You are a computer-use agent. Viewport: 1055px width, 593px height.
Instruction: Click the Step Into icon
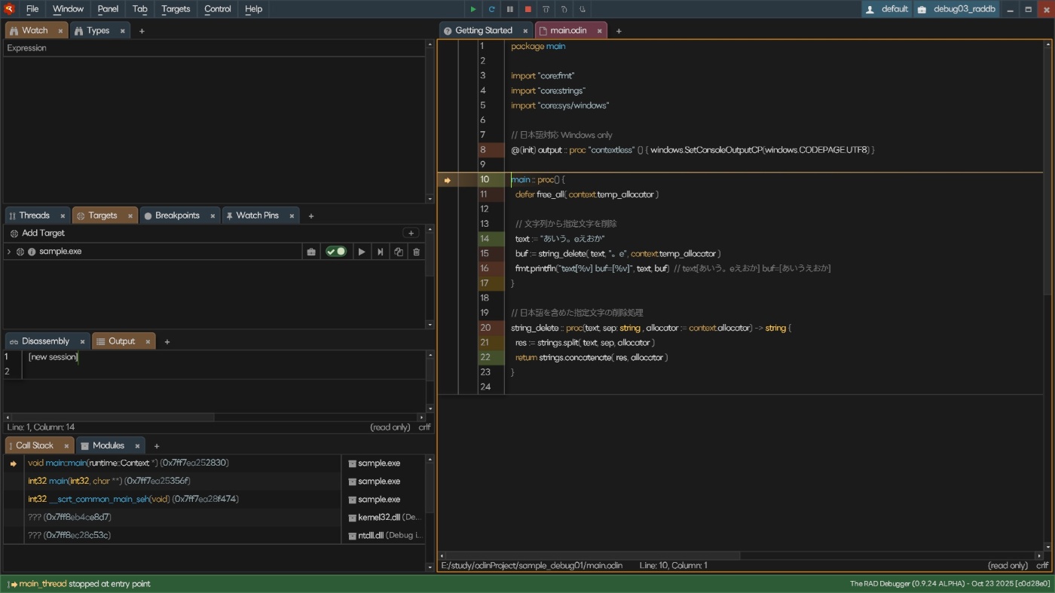coord(564,9)
